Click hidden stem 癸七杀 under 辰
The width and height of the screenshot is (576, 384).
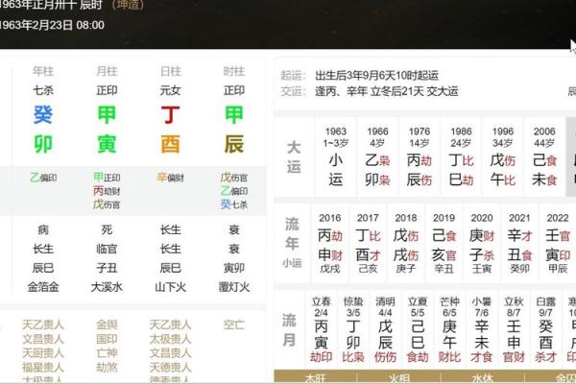tap(234, 204)
